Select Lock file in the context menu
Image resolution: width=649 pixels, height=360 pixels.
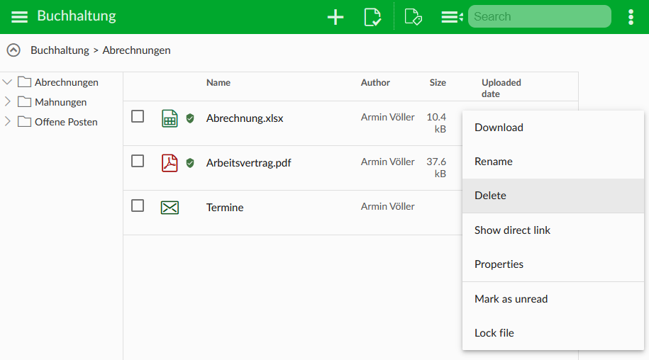click(553, 333)
